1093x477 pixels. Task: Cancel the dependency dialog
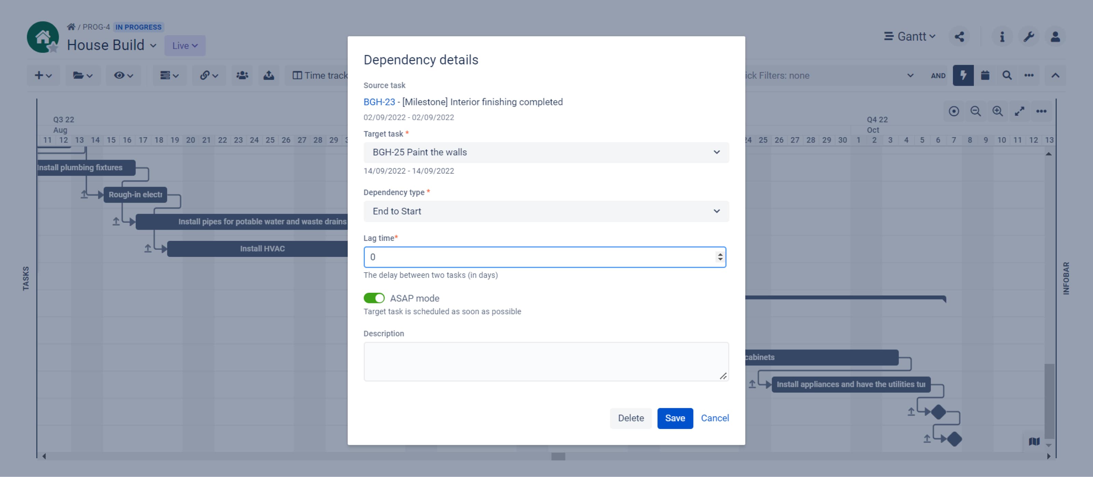point(715,418)
